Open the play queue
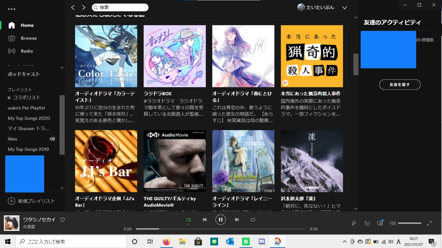442x248 pixels. click(367, 223)
